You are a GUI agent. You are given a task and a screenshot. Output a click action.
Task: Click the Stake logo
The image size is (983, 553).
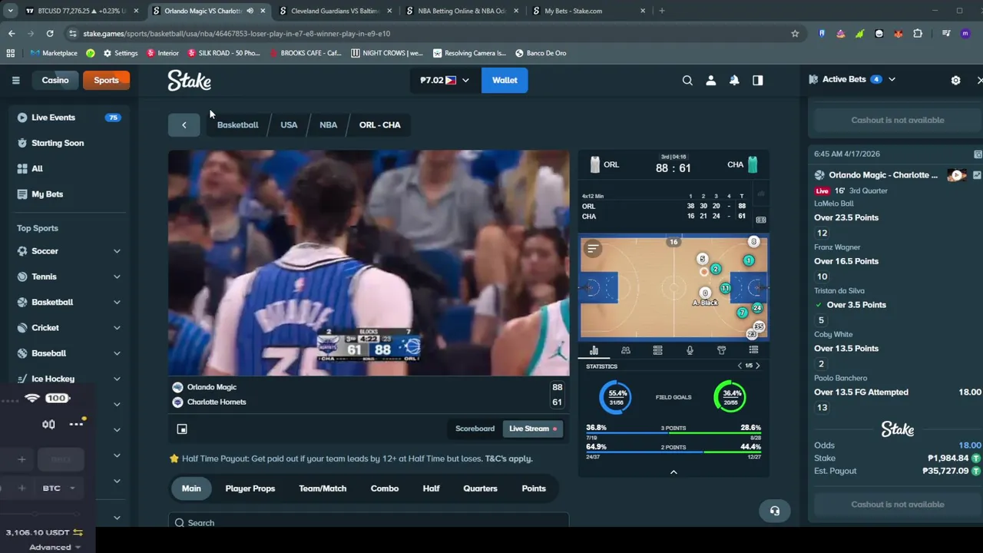click(189, 81)
